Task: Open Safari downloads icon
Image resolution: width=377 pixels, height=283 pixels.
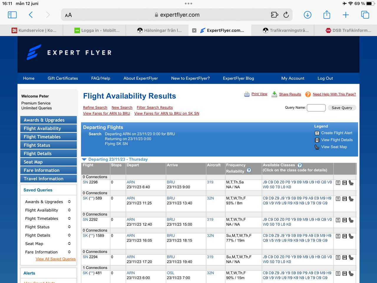Action: click(307, 15)
